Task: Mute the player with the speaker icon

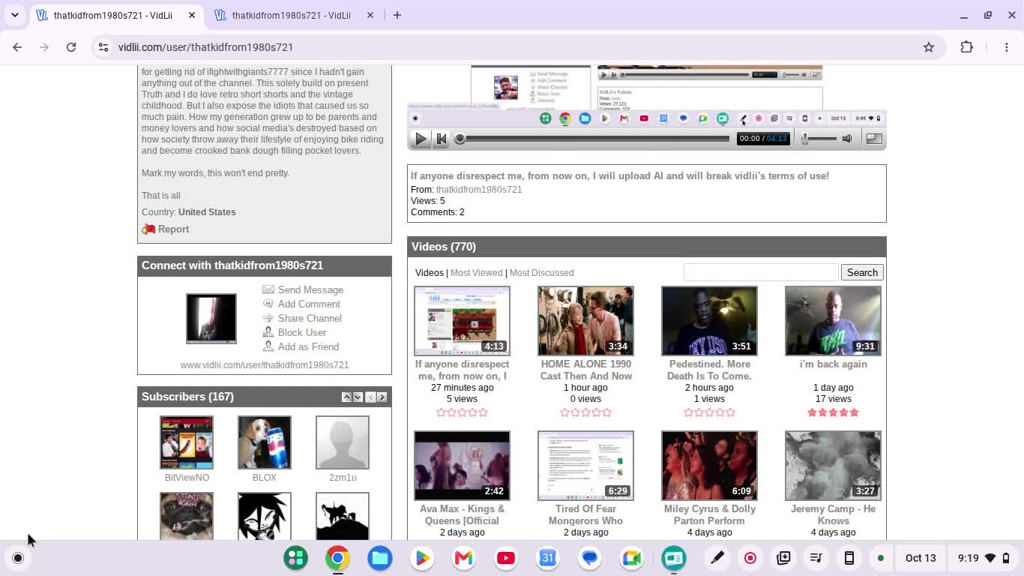Action: tap(847, 139)
